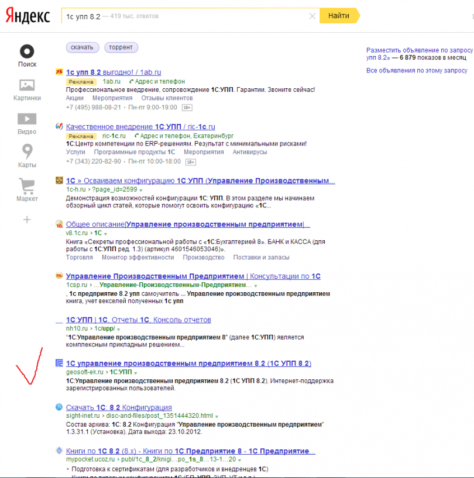
Task: Open Антивирусы sitelink
Action: click(x=250, y=152)
